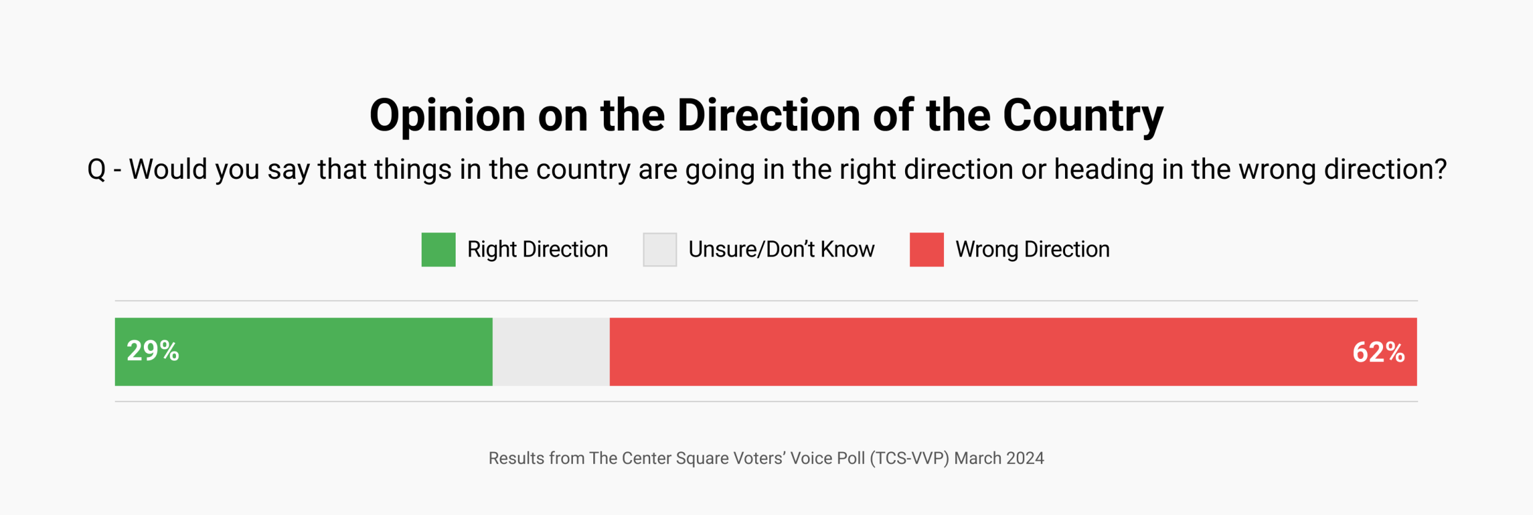Viewport: 1533px width, 515px height.
Task: Click the "Q" starting the question line
Action: pos(97,170)
